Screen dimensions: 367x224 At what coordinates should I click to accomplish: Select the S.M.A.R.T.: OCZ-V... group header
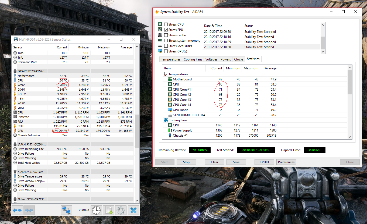coord(73,144)
